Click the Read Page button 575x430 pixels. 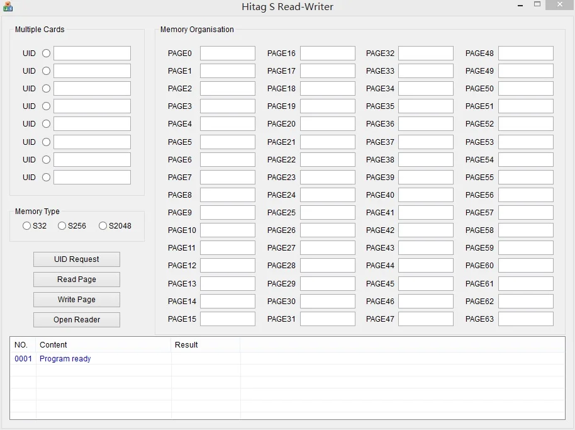[77, 279]
